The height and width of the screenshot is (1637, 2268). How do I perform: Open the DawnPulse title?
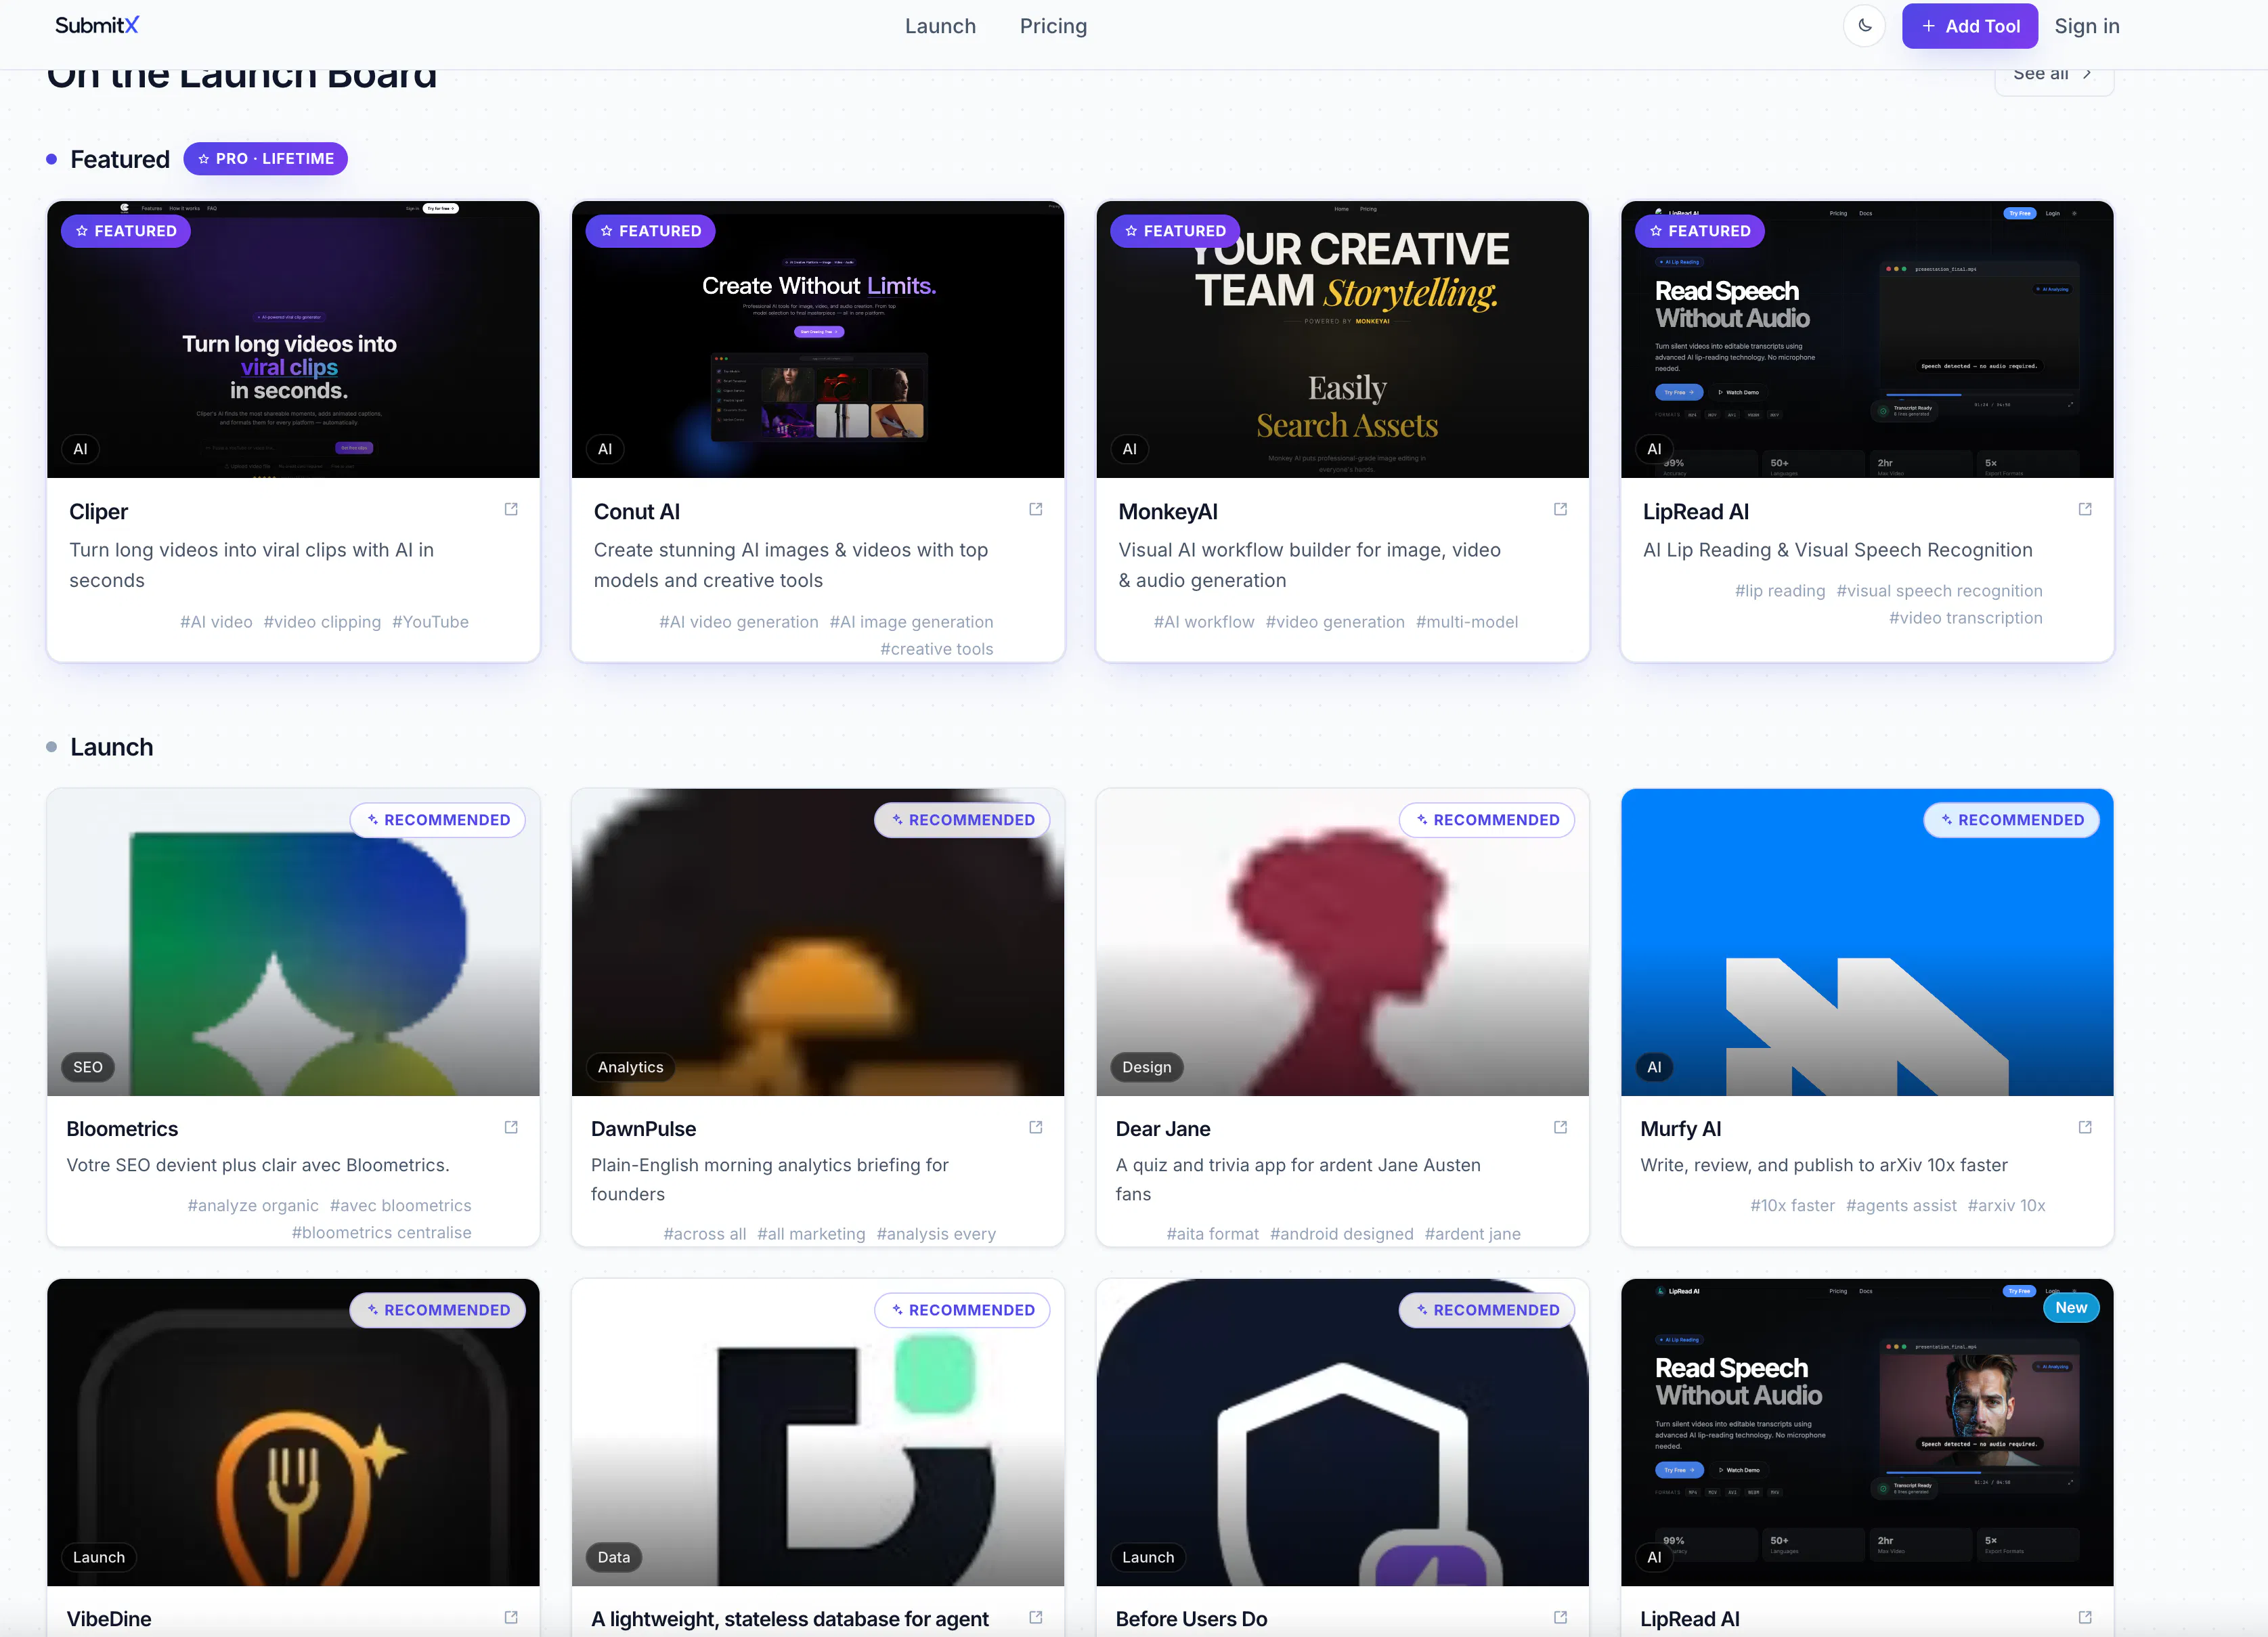643,1129
